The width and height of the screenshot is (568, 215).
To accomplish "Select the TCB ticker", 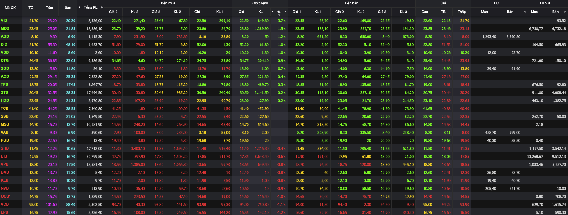I will [x=4, y=108].
